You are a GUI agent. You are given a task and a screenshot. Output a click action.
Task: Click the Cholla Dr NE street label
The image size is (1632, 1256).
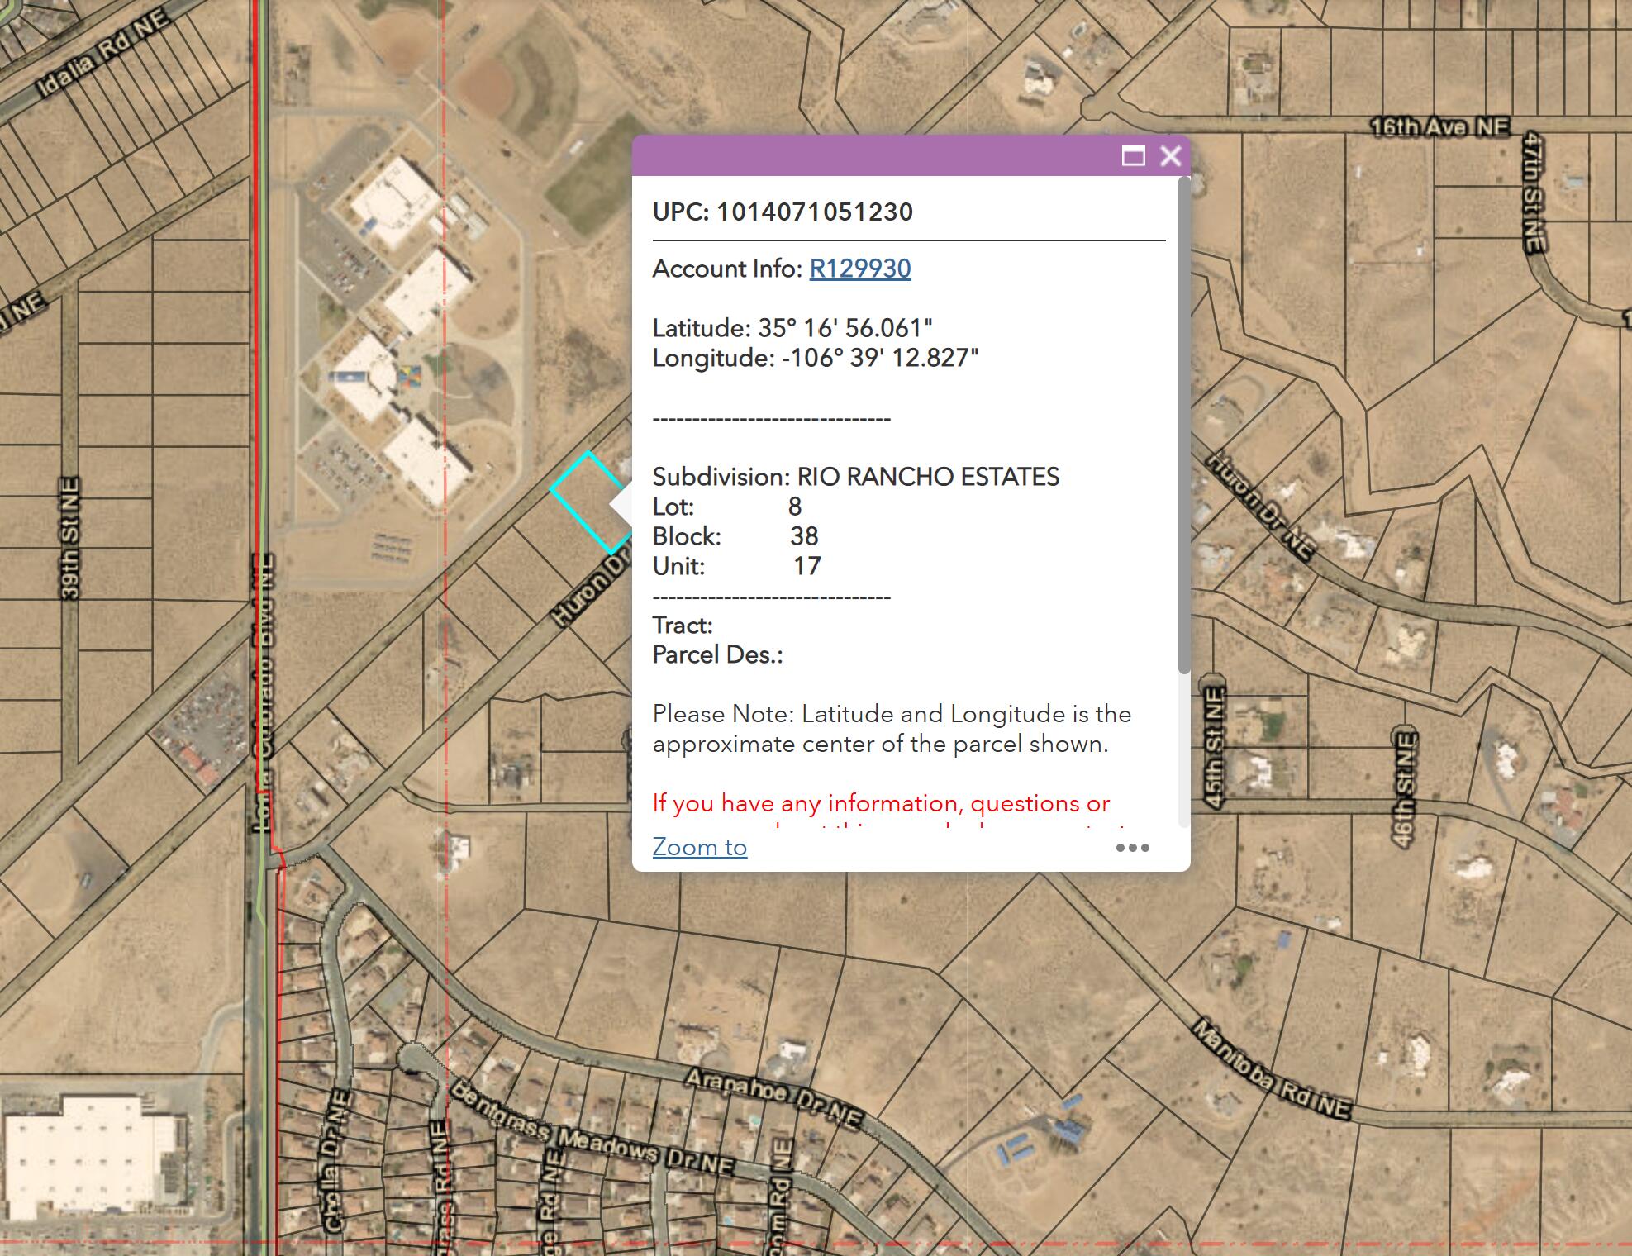point(334,1161)
